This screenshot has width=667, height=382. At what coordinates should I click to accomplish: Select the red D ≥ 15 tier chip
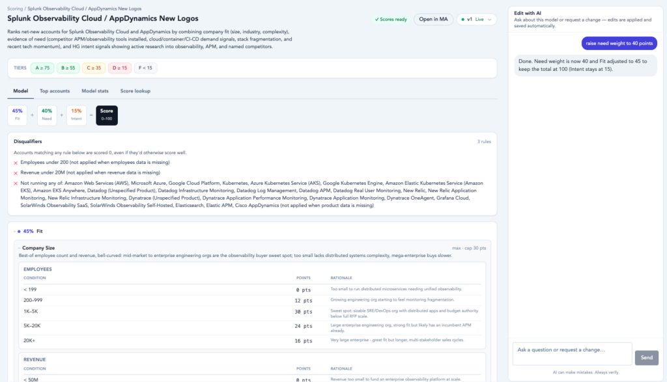pyautogui.click(x=120, y=68)
